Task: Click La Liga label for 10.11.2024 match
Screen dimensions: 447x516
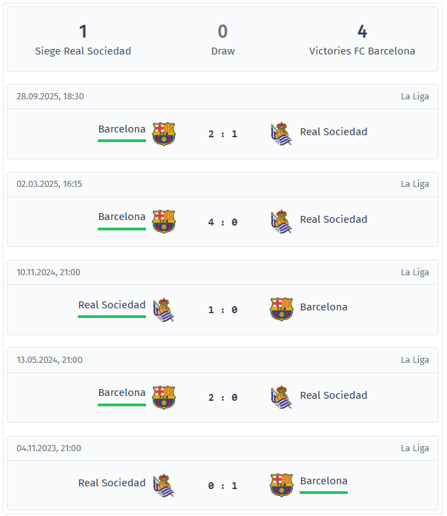Action: coord(415,272)
